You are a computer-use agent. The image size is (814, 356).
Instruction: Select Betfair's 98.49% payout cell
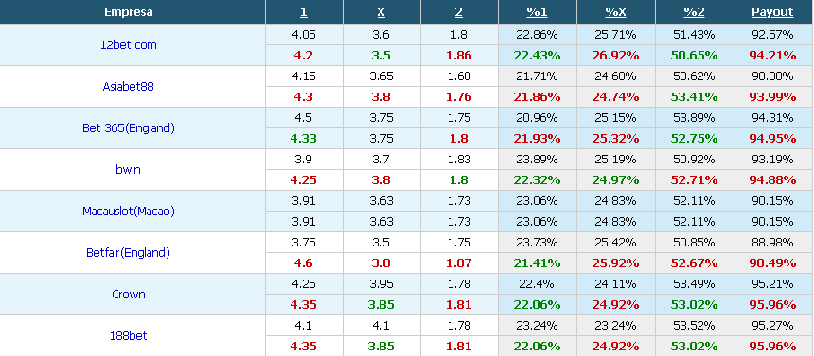point(773,263)
